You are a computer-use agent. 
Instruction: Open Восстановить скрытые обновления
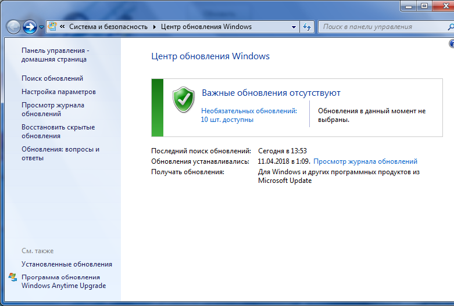58,131
